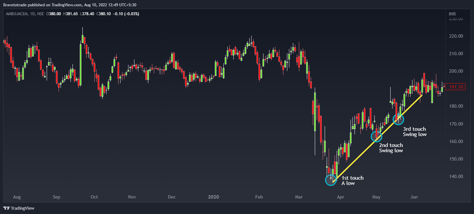The height and width of the screenshot is (214, 474).
Task: Click the 2020 year label on the time axis
Action: [x=213, y=197]
